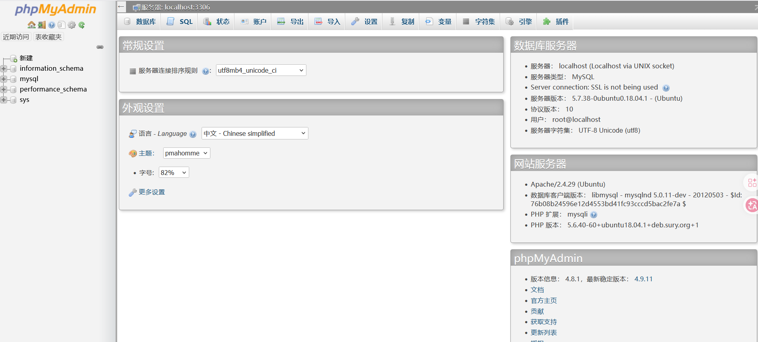
Task: Click the 近期访问 button
Action: point(16,37)
